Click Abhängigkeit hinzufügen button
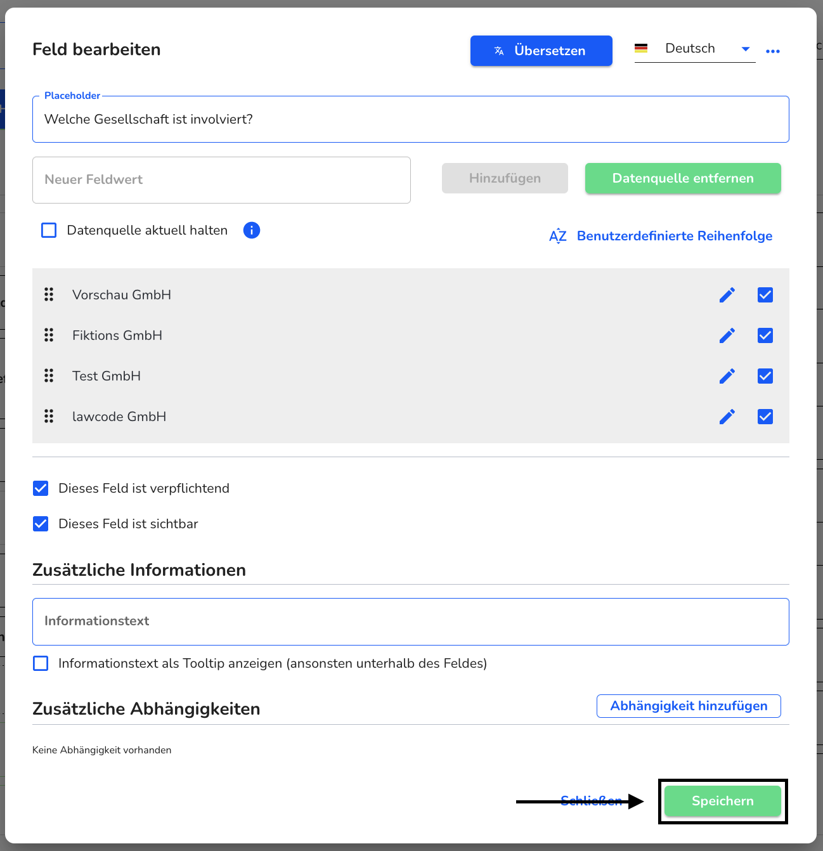Image resolution: width=823 pixels, height=851 pixels. click(689, 706)
